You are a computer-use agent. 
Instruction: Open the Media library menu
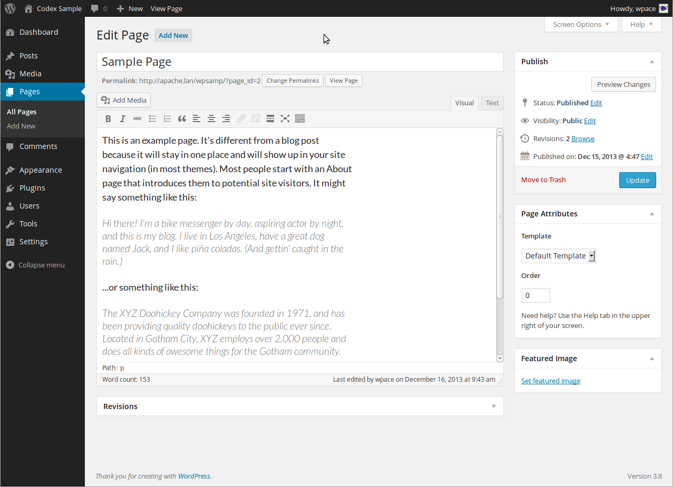[43, 74]
